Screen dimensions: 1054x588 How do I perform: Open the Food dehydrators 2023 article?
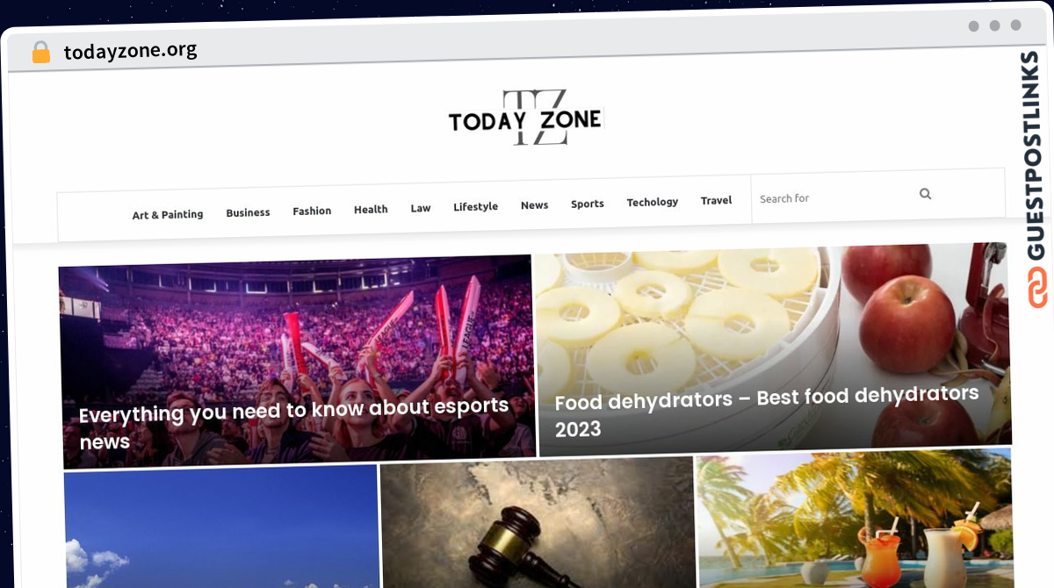click(766, 411)
